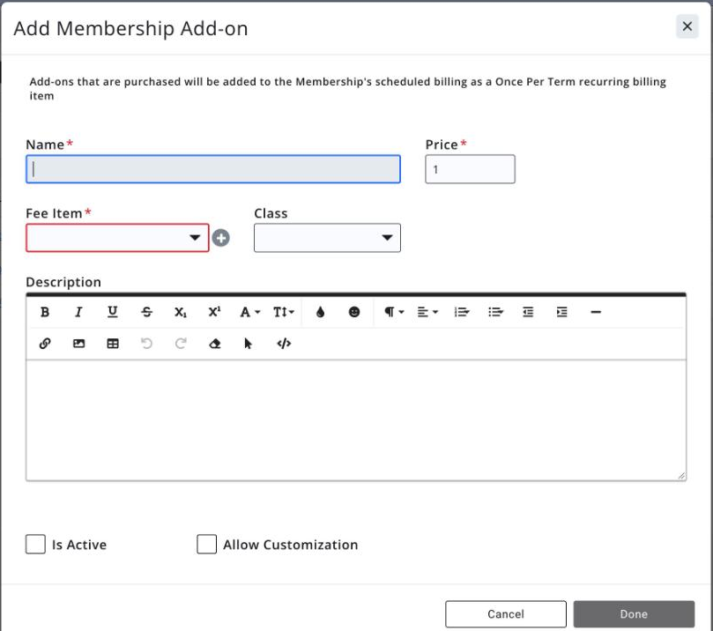Viewport: 713px width, 631px height.
Task: Open the Class dropdown
Action: coord(327,238)
